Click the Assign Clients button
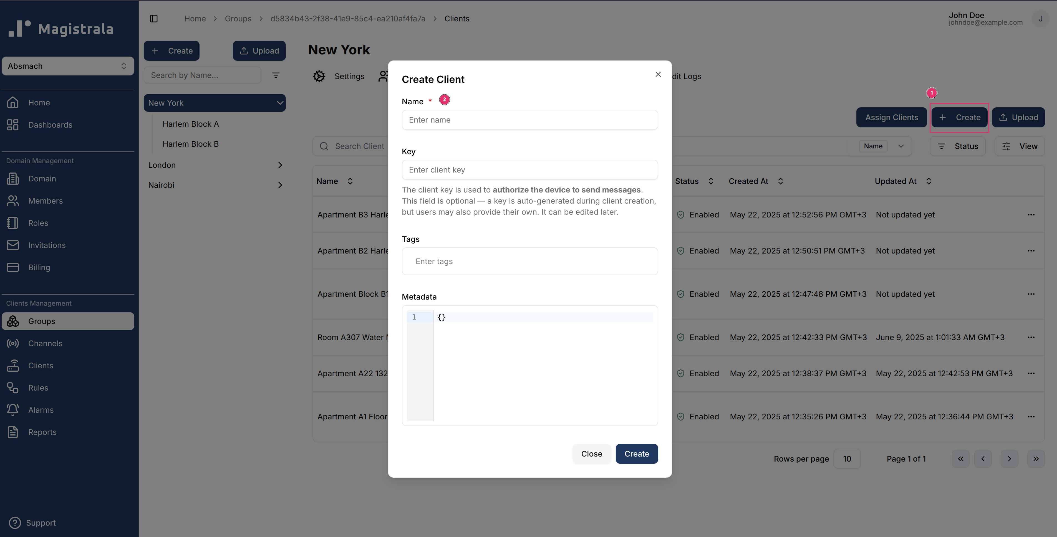Image resolution: width=1057 pixels, height=537 pixels. pos(891,117)
